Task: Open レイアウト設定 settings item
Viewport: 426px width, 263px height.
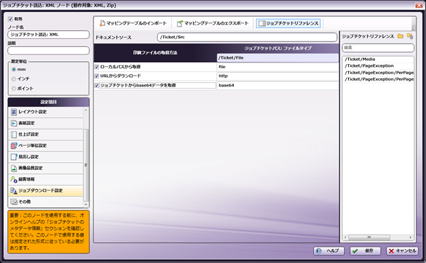Action: point(46,112)
